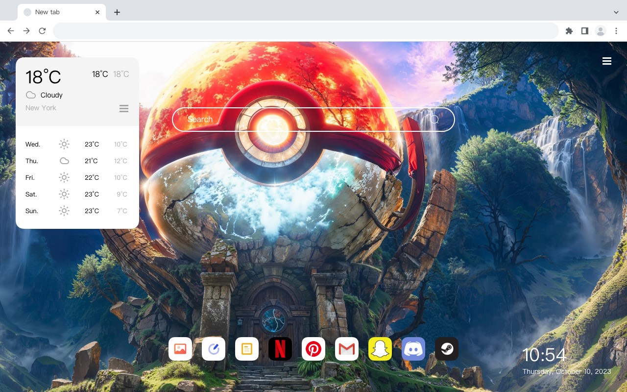
Task: Click the Wed. forecast day label
Action: tap(33, 144)
